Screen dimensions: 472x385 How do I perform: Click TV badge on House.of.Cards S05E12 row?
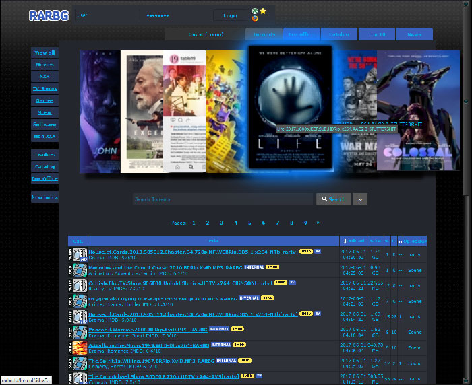click(x=318, y=251)
